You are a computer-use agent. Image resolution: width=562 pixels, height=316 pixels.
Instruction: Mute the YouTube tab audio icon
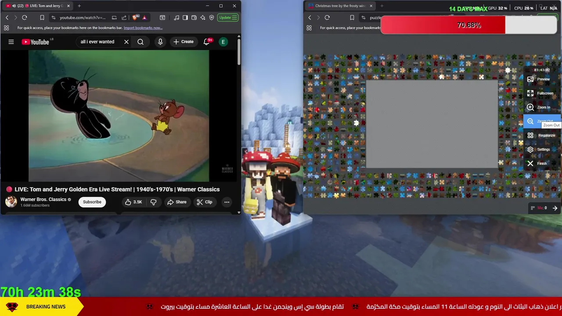click(x=13, y=6)
